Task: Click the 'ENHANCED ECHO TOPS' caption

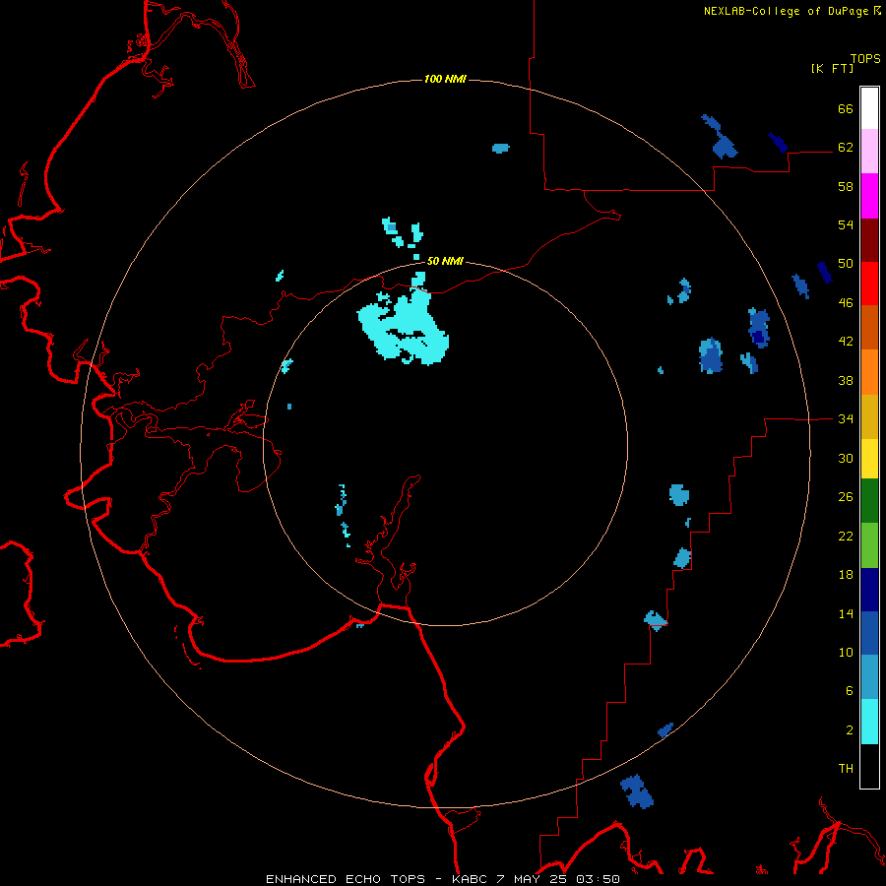Action: click(x=346, y=879)
